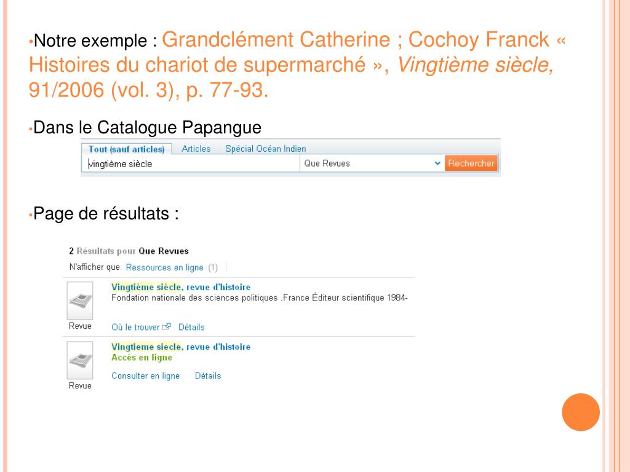Click the green Accès en ligne label
The image size is (630, 472).
click(142, 358)
